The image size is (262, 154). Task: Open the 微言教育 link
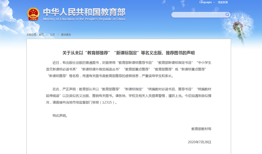(223, 2)
